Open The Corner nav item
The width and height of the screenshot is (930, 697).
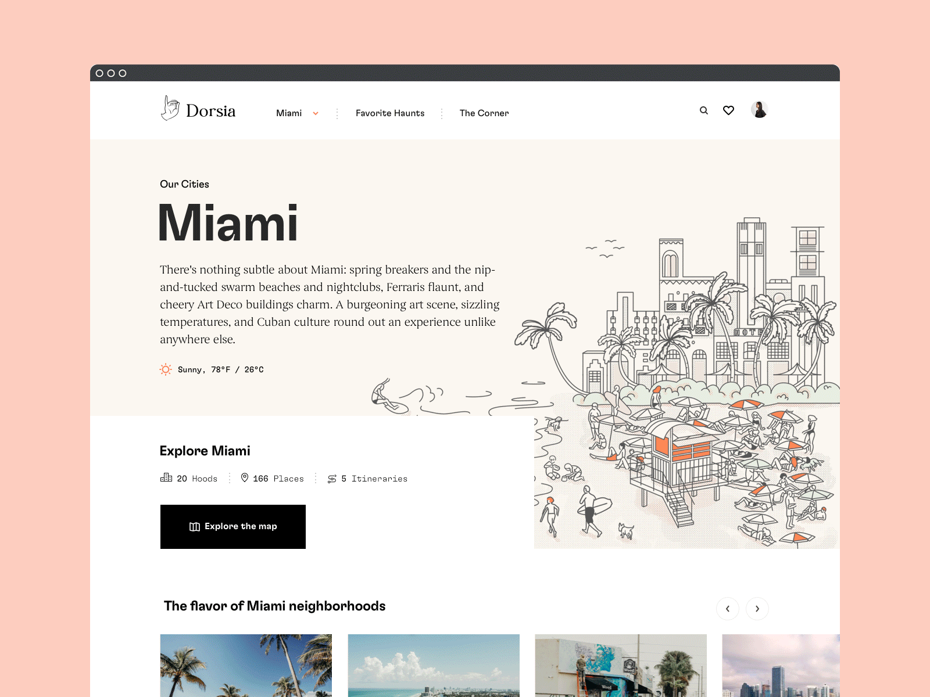coord(484,113)
